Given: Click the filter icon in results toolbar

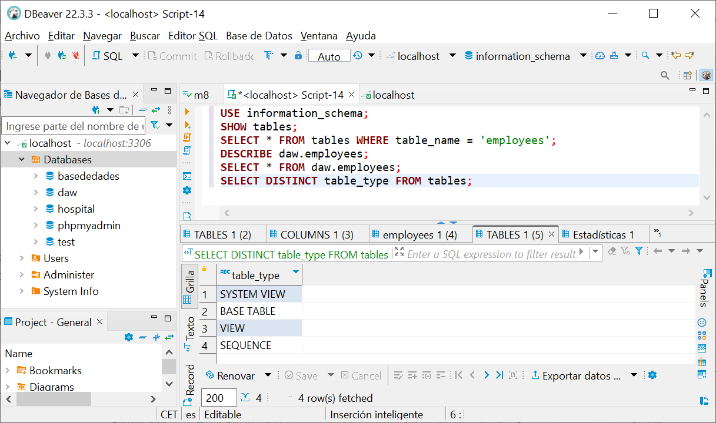Looking at the screenshot, I should click(639, 251).
